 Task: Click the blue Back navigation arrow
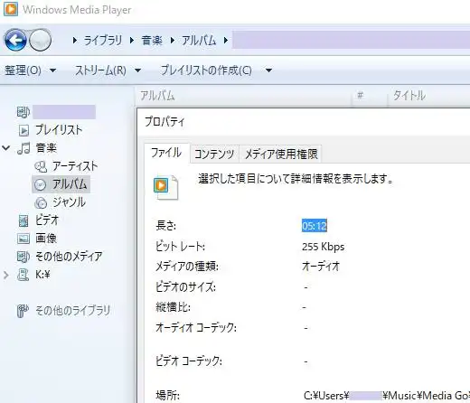(15, 40)
